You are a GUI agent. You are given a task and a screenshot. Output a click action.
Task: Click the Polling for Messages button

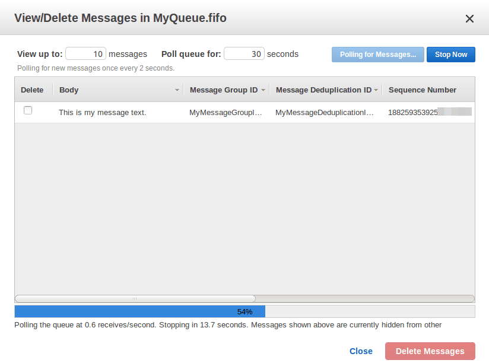377,54
